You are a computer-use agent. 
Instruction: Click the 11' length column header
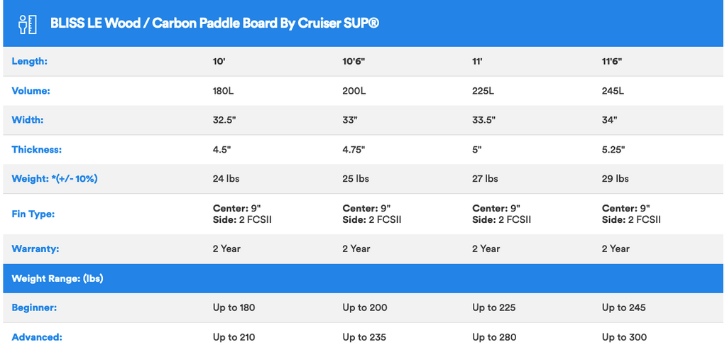(x=478, y=61)
